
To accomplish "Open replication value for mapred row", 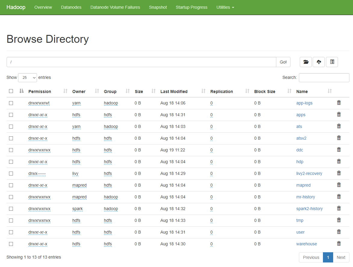I will (211, 185).
